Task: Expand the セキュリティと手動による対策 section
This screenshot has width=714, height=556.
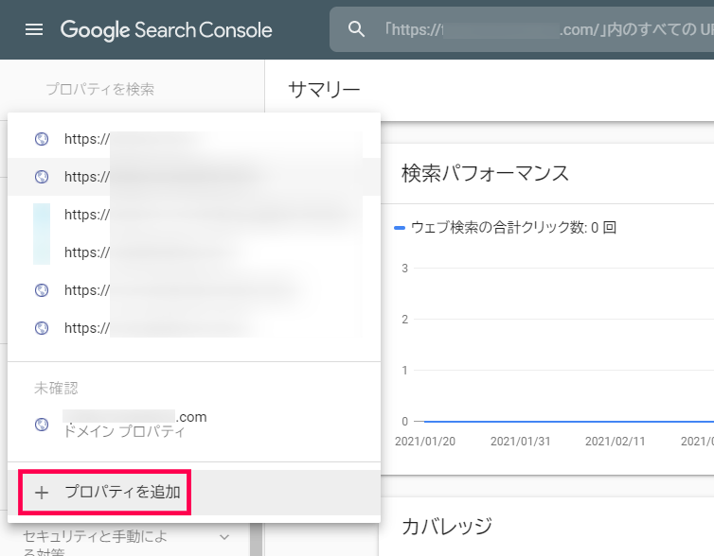Action: pos(125,543)
